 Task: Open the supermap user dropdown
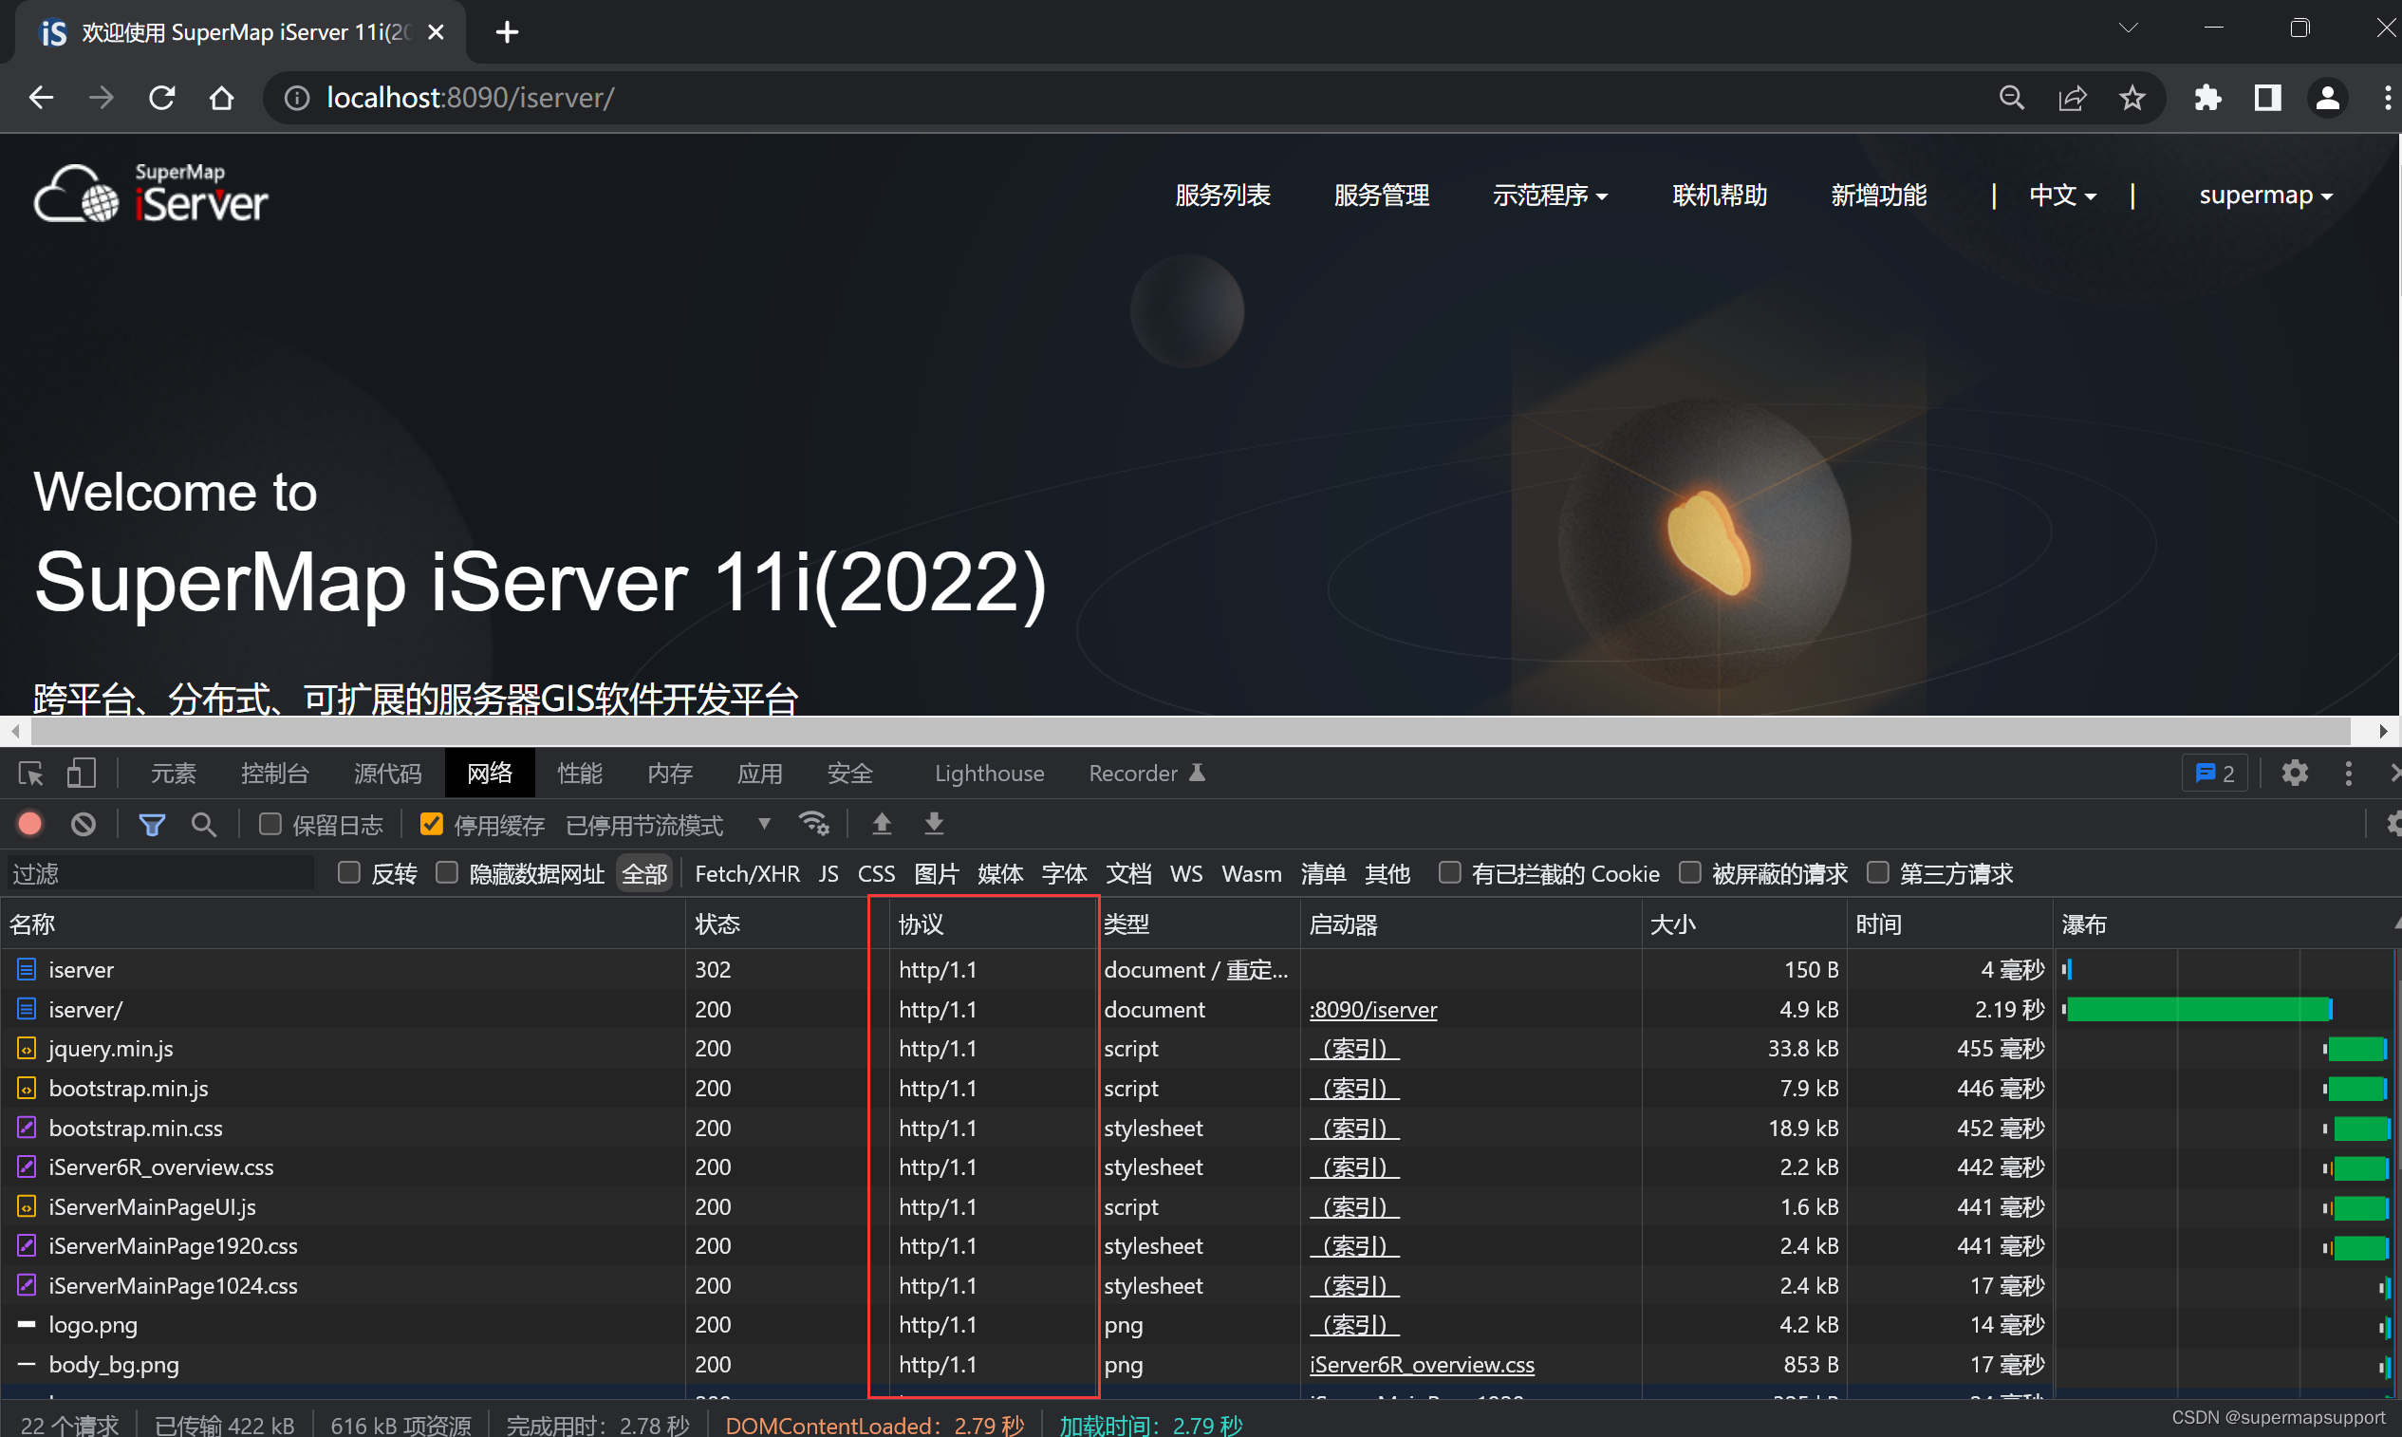click(x=2265, y=196)
